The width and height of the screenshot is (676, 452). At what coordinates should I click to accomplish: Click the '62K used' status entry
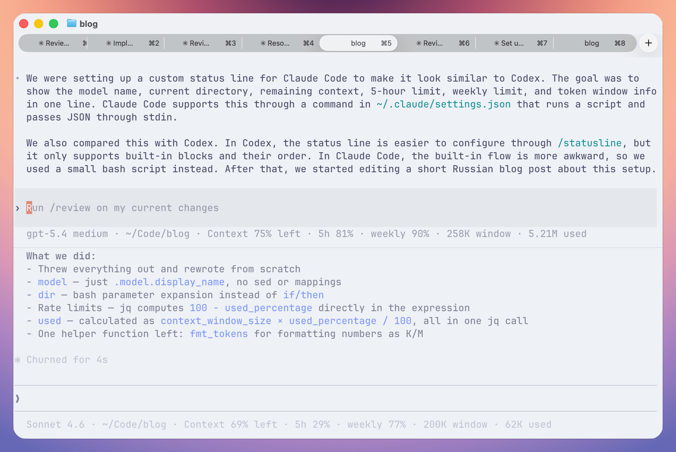528,424
